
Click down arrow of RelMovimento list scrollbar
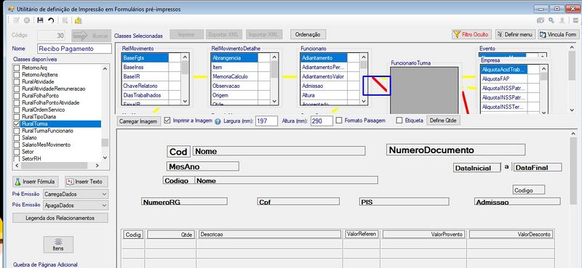(x=185, y=101)
